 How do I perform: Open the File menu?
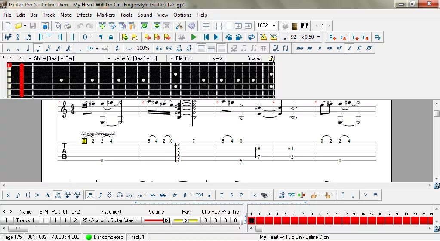(7, 15)
